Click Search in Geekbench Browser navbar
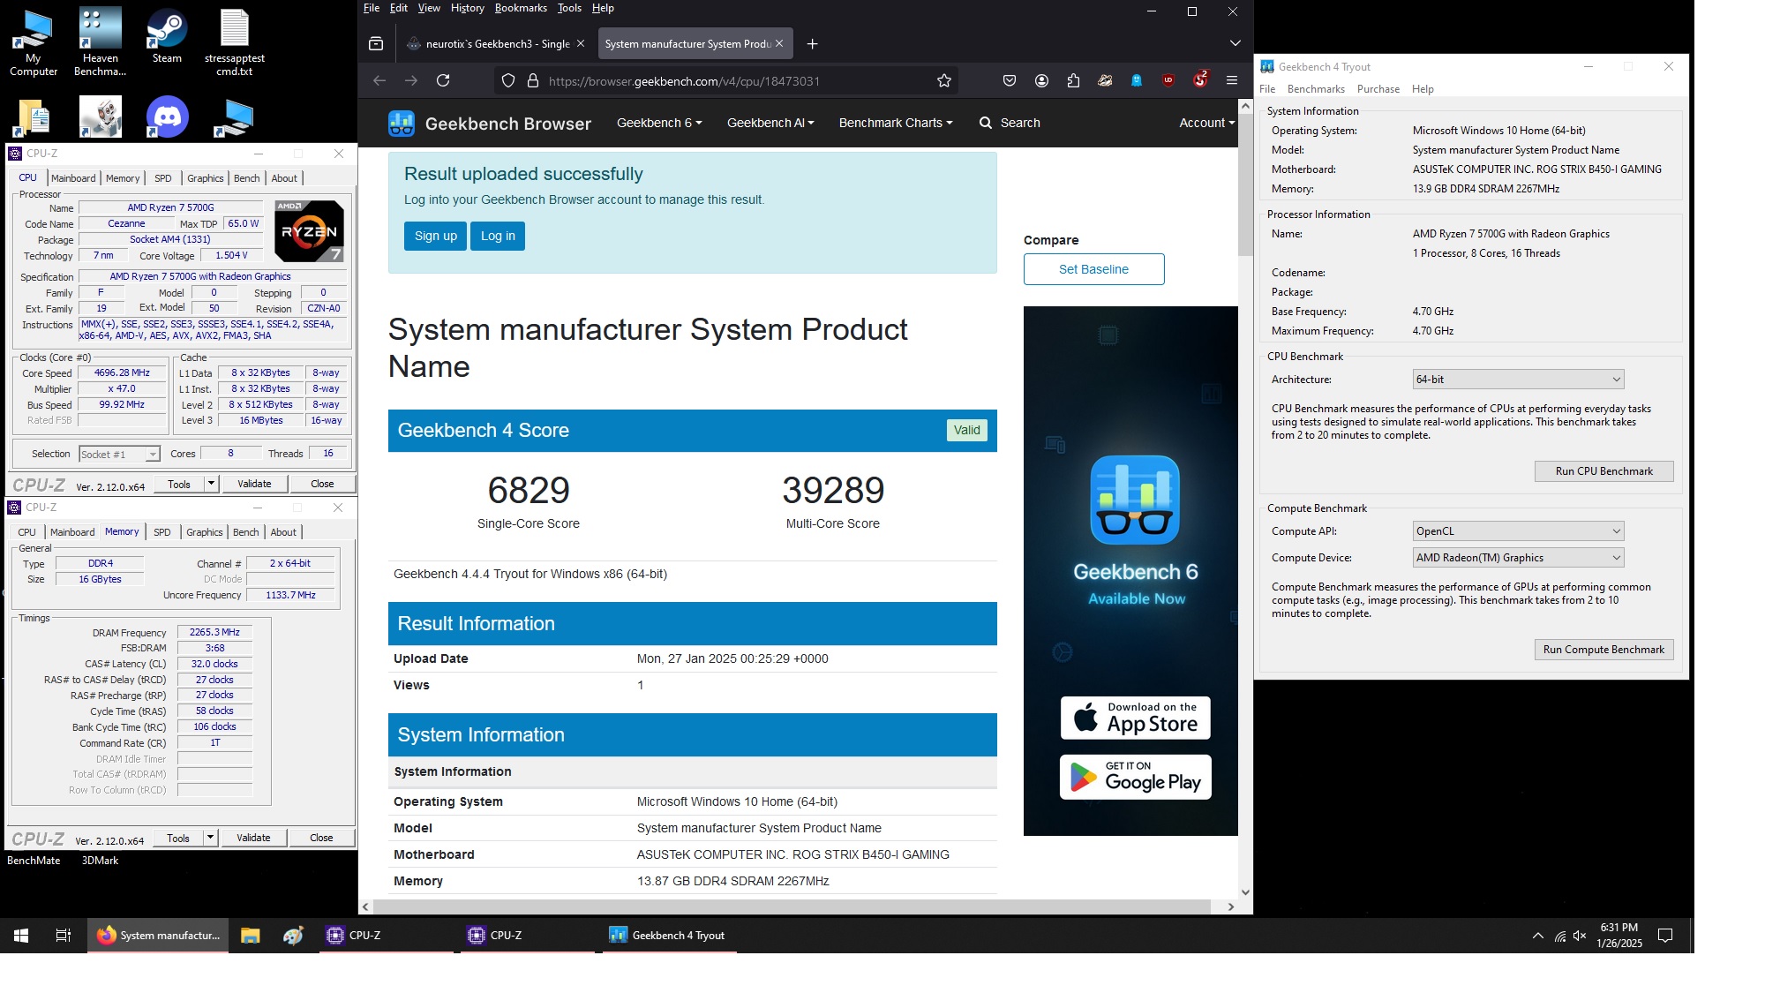This screenshot has width=1765, height=993. (x=1010, y=123)
